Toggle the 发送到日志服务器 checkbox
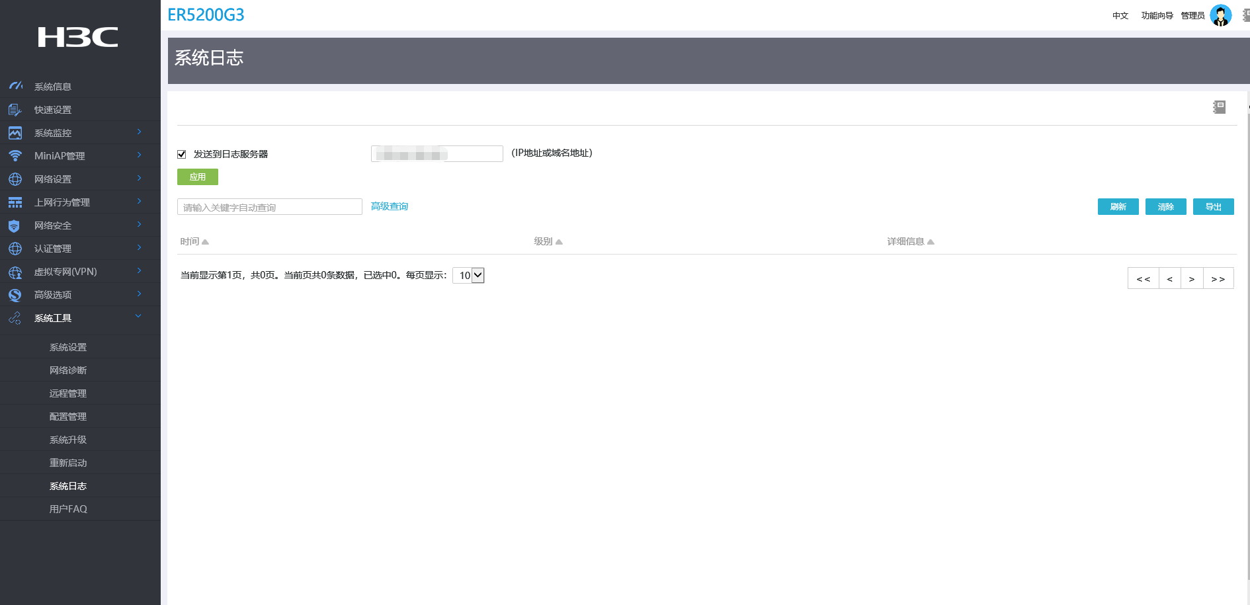The height and width of the screenshot is (605, 1250). [x=182, y=155]
